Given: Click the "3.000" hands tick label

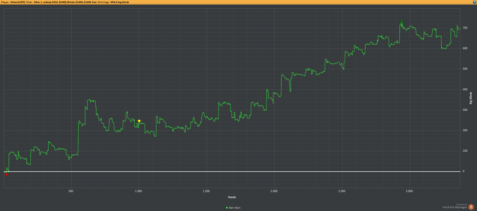Looking at the screenshot, I should 409,191.
